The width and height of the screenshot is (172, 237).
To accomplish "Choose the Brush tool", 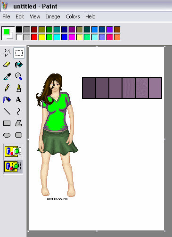I will tap(19, 88).
